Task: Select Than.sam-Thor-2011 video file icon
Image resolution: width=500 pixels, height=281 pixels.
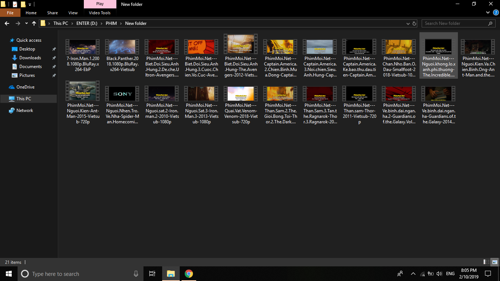Action: click(x=359, y=94)
